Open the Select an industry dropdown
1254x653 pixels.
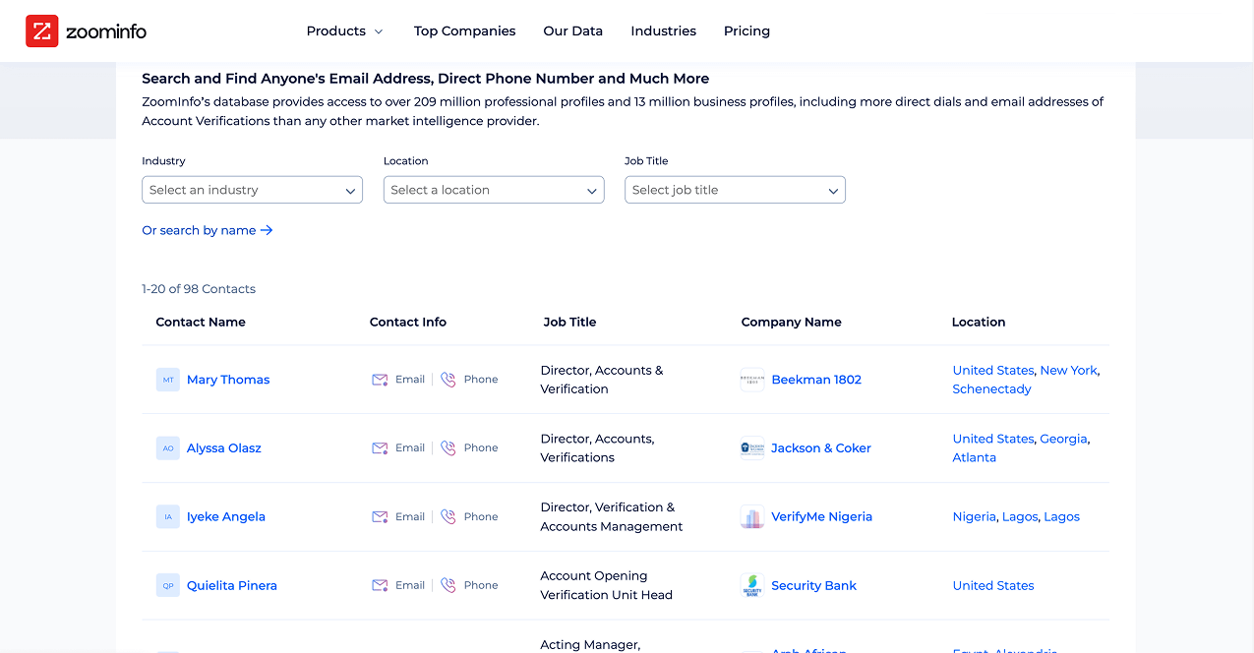pyautogui.click(x=252, y=190)
